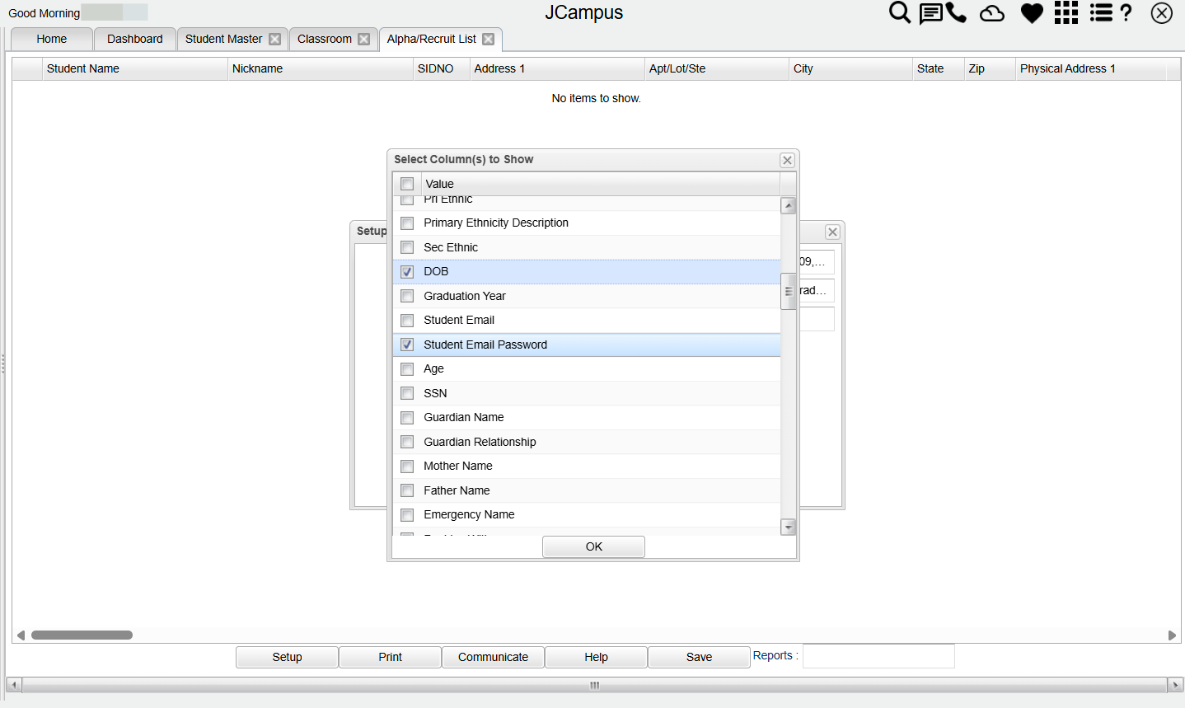Open the search magnifier icon
This screenshot has width=1185, height=708.
click(x=900, y=12)
